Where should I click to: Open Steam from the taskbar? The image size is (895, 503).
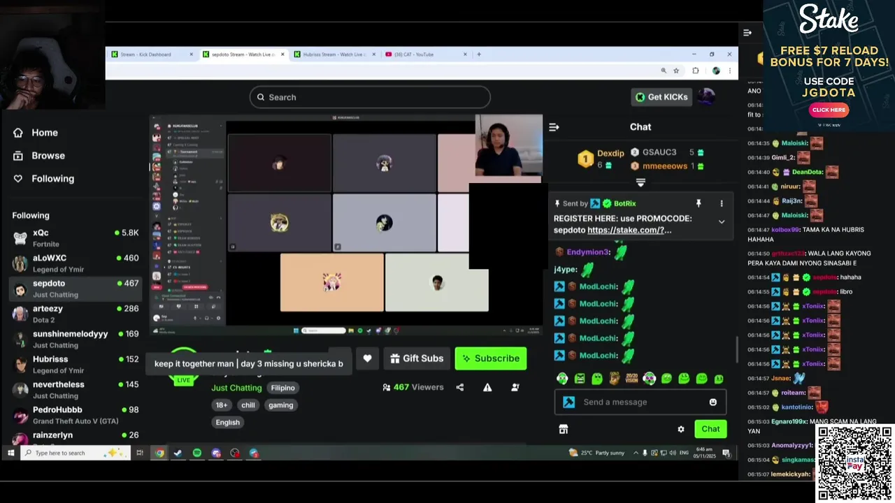pos(178,453)
